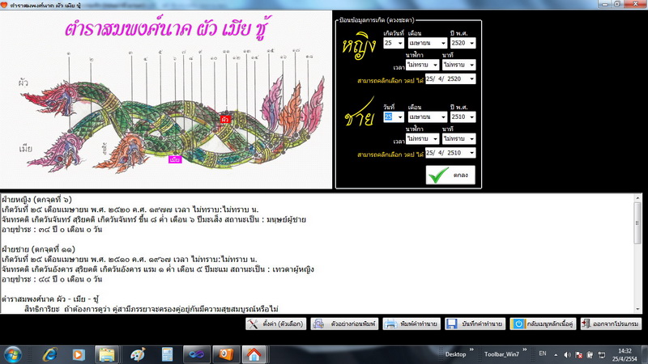
Task: Click the volume icon in system tray
Action: (568, 354)
